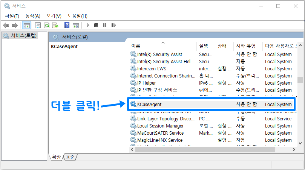Select the MagicLine4NX Service row
305x170 pixels.
160,140
